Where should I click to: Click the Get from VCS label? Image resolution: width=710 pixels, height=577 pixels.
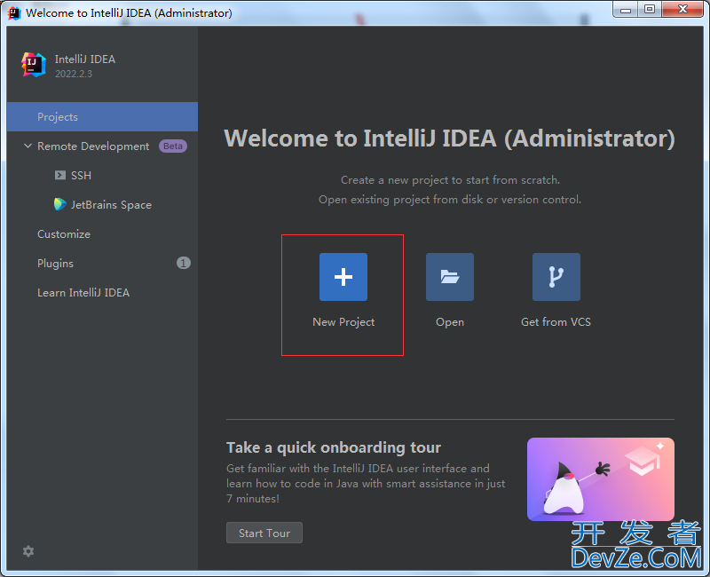click(556, 322)
